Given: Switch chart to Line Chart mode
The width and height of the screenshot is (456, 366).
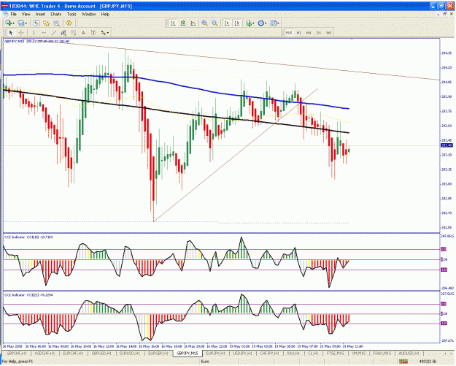Looking at the screenshot, I should tap(193, 23).
